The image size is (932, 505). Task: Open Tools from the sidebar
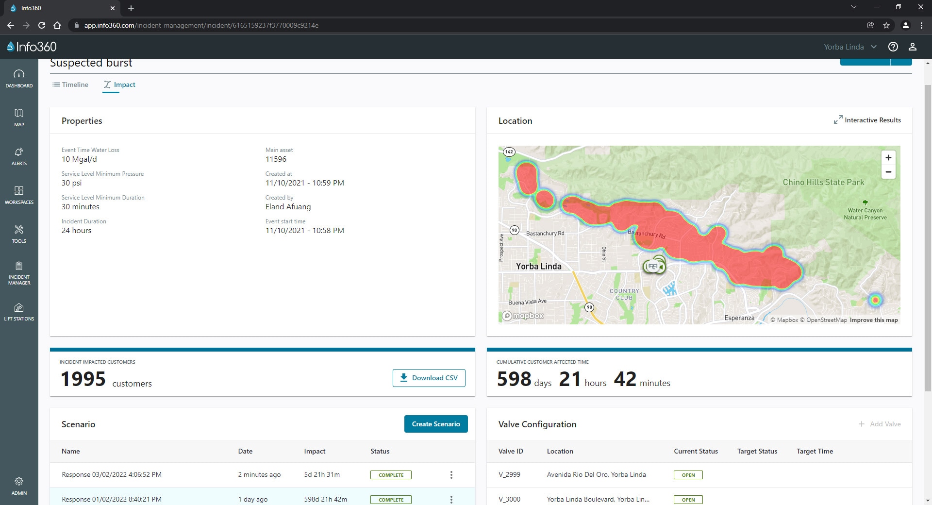coord(19,234)
